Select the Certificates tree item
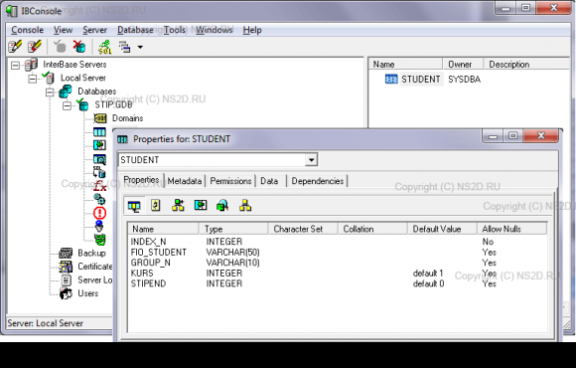This screenshot has height=368, width=576. [x=94, y=267]
